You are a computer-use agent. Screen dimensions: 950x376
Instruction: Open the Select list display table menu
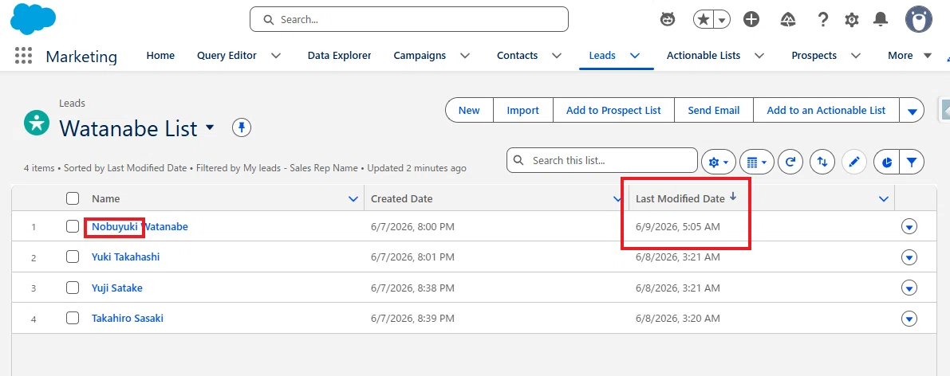click(757, 162)
